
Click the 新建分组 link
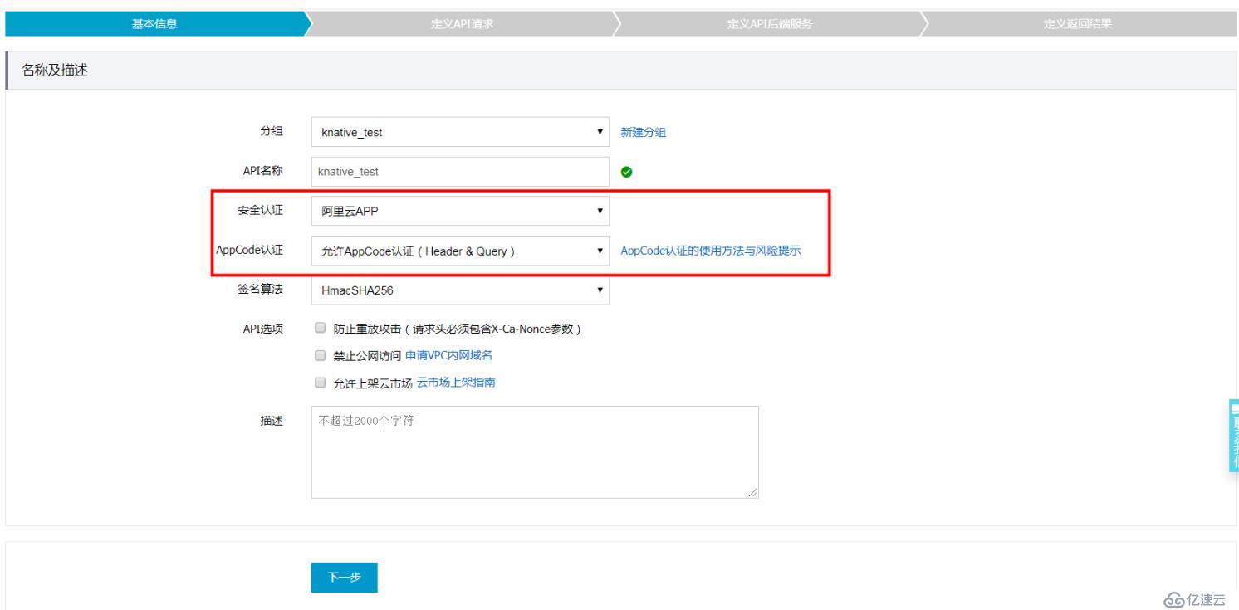644,132
